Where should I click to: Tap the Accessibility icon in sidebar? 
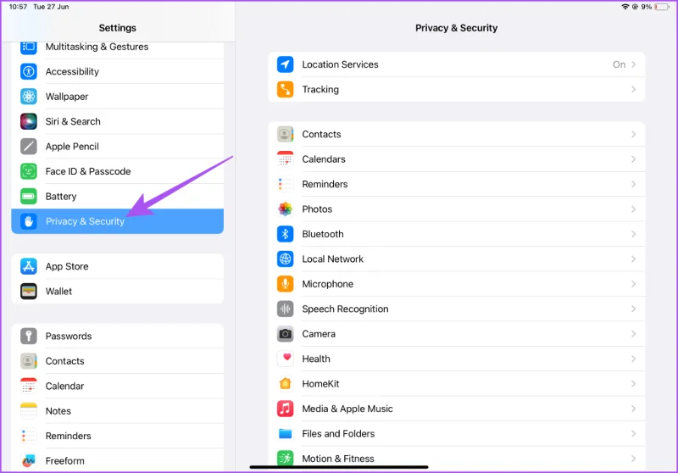[29, 71]
